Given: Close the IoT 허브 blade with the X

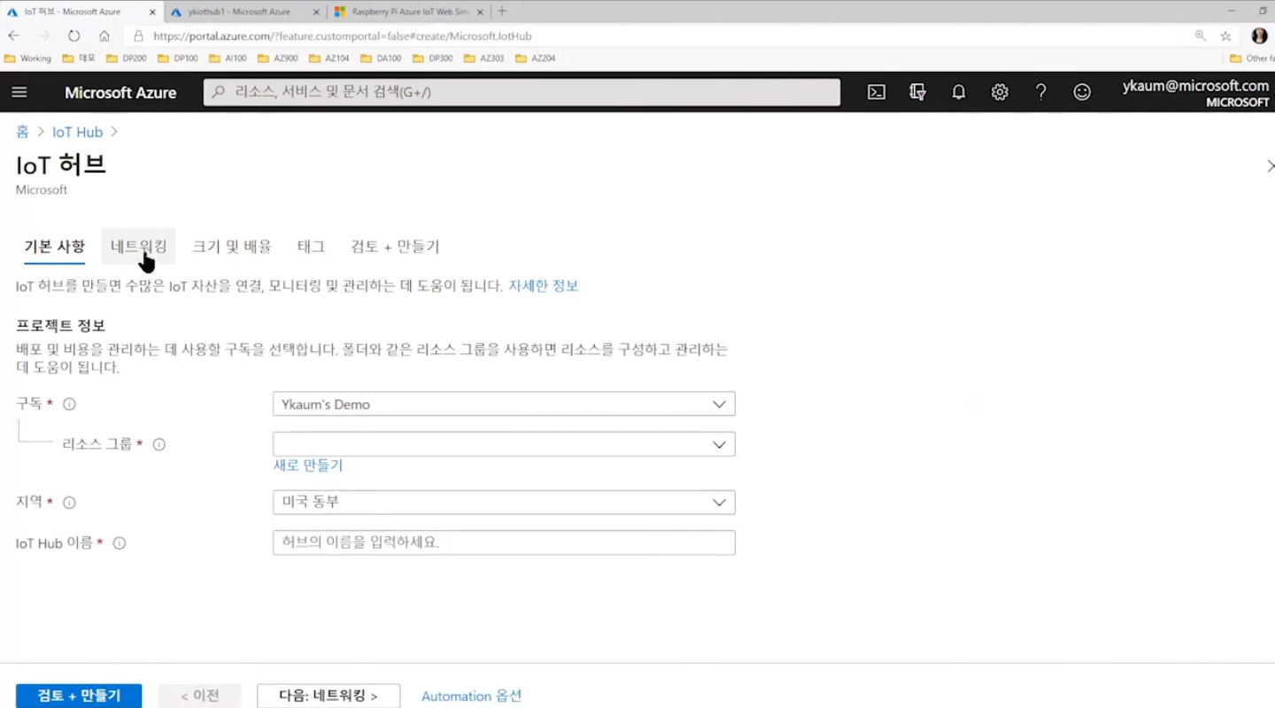Looking at the screenshot, I should [x=1270, y=165].
